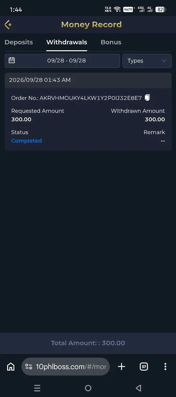The height and width of the screenshot is (397, 176).
Task: Select the Withdrawals tab
Action: click(x=67, y=42)
